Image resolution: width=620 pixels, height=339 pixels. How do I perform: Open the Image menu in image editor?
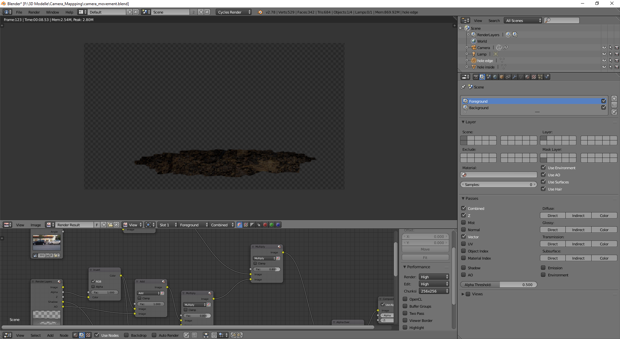(x=36, y=225)
